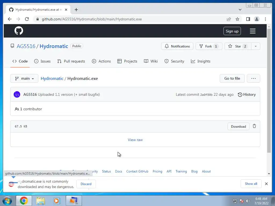Switch to the Security tab
The height and width of the screenshot is (206, 275).
pos(174,61)
